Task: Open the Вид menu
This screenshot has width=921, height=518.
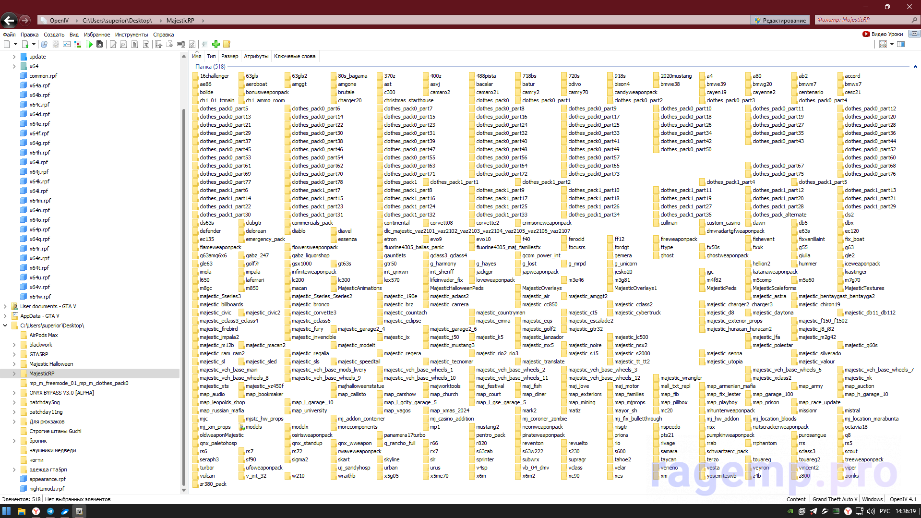Action: [x=74, y=35]
